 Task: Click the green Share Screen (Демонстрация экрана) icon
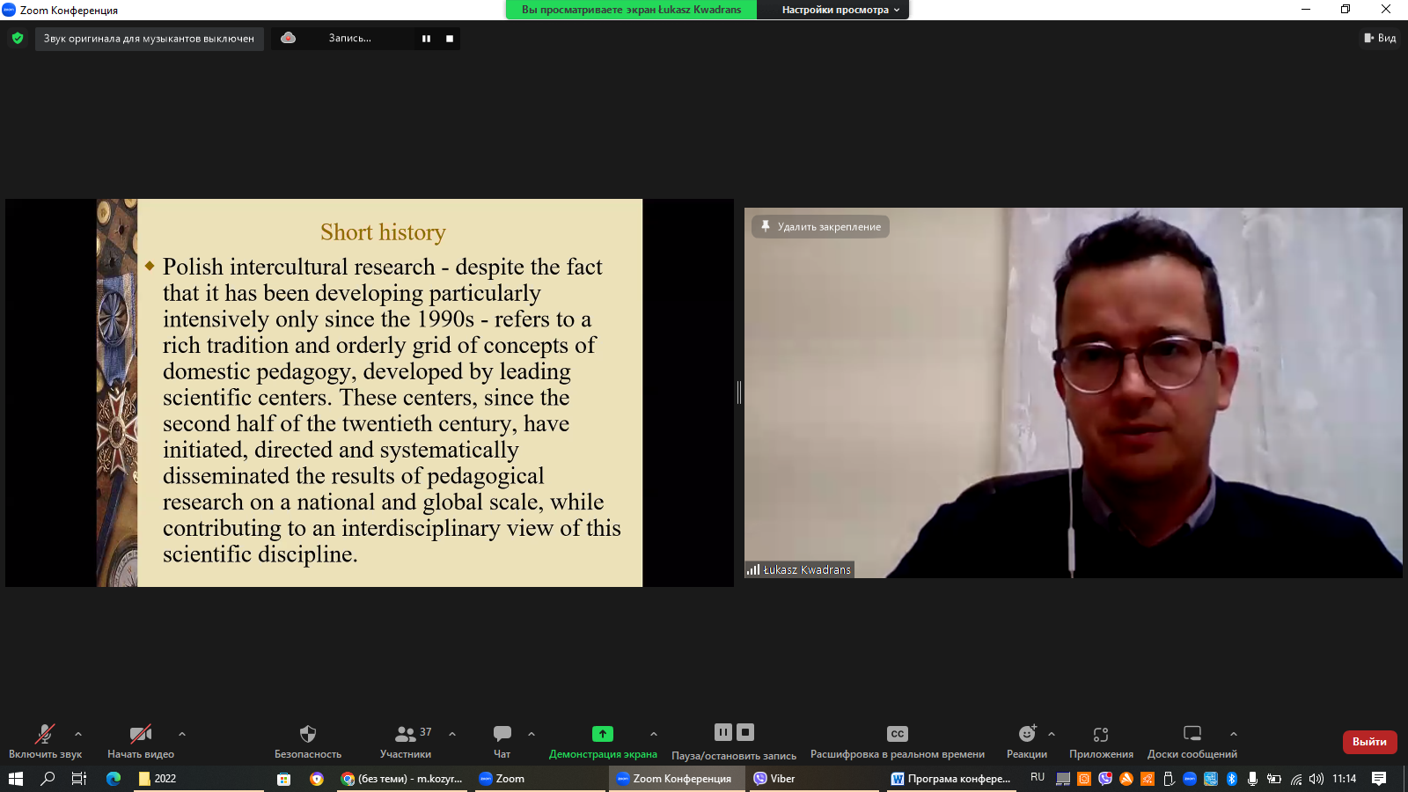pyautogui.click(x=603, y=734)
